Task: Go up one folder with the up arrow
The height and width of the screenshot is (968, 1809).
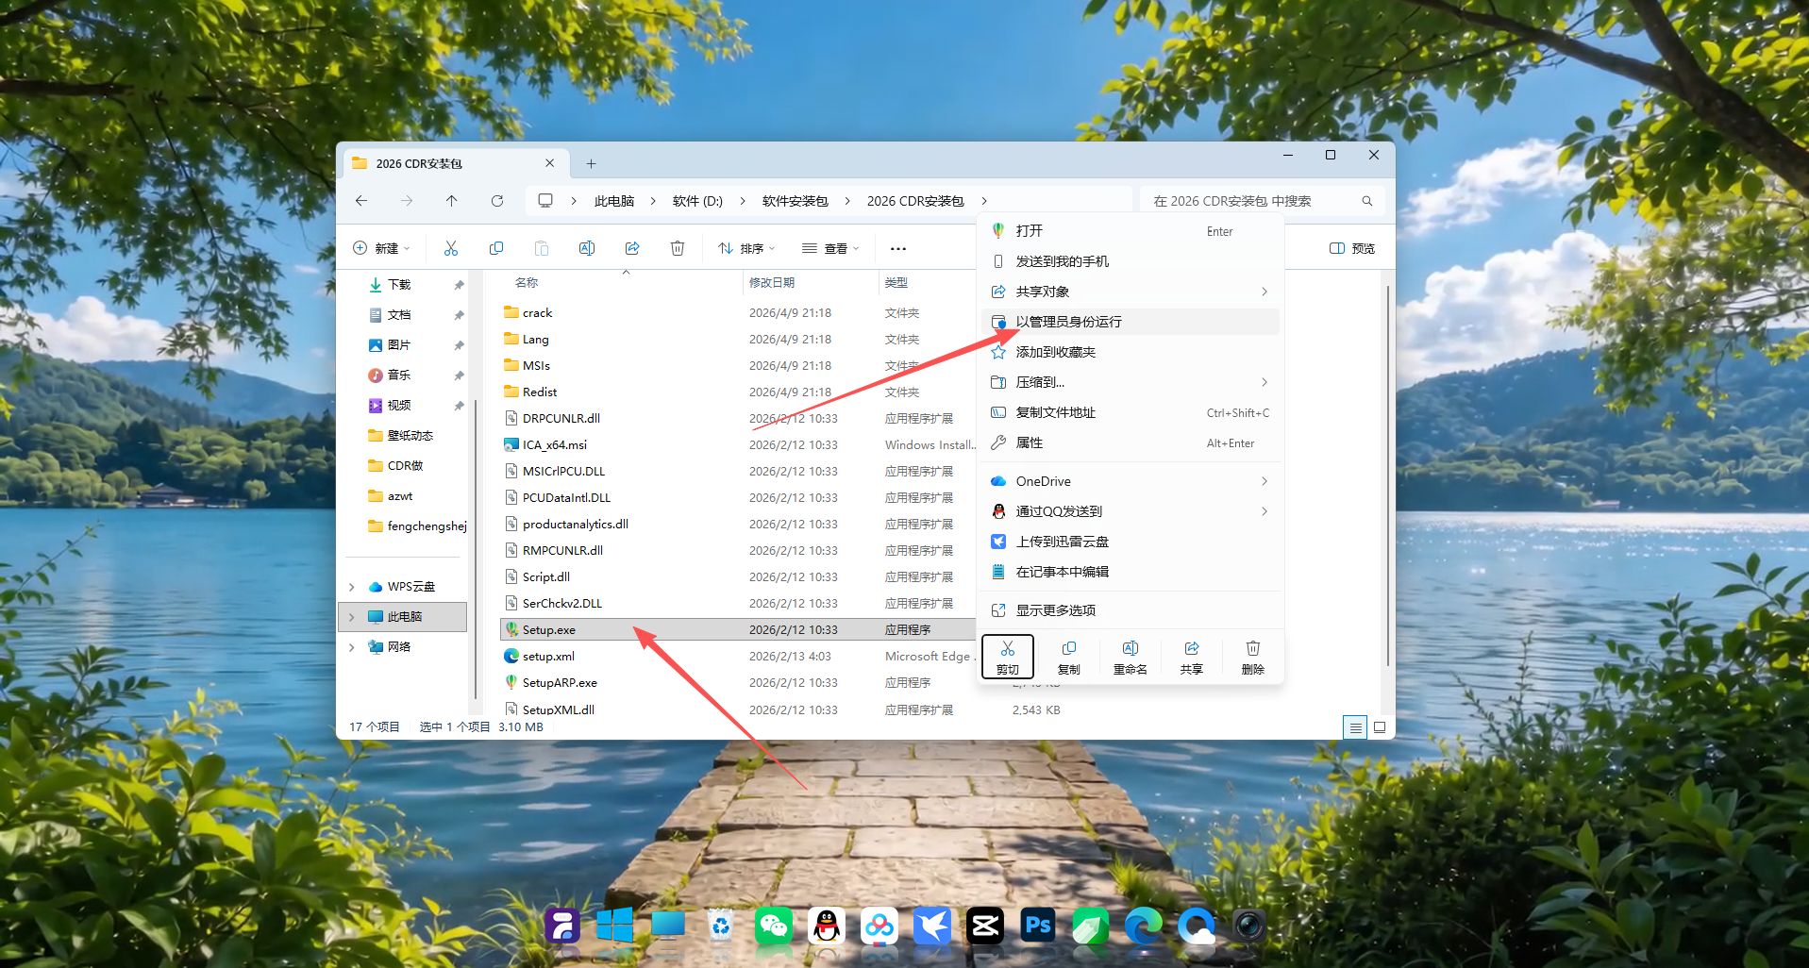Action: coord(452,201)
